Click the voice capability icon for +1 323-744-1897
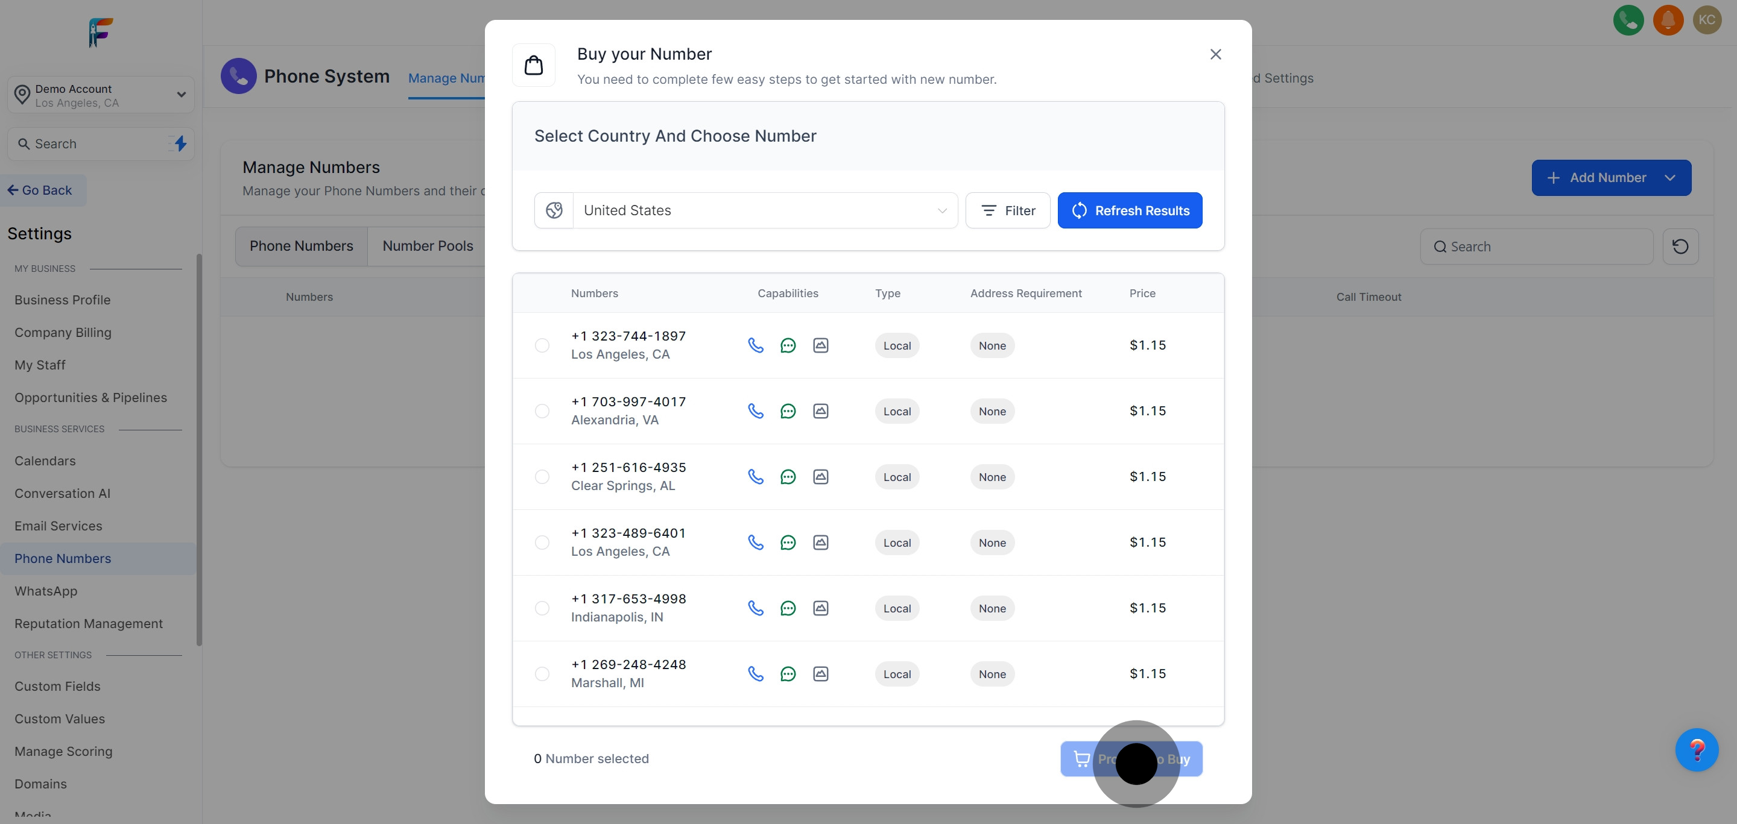 755,345
